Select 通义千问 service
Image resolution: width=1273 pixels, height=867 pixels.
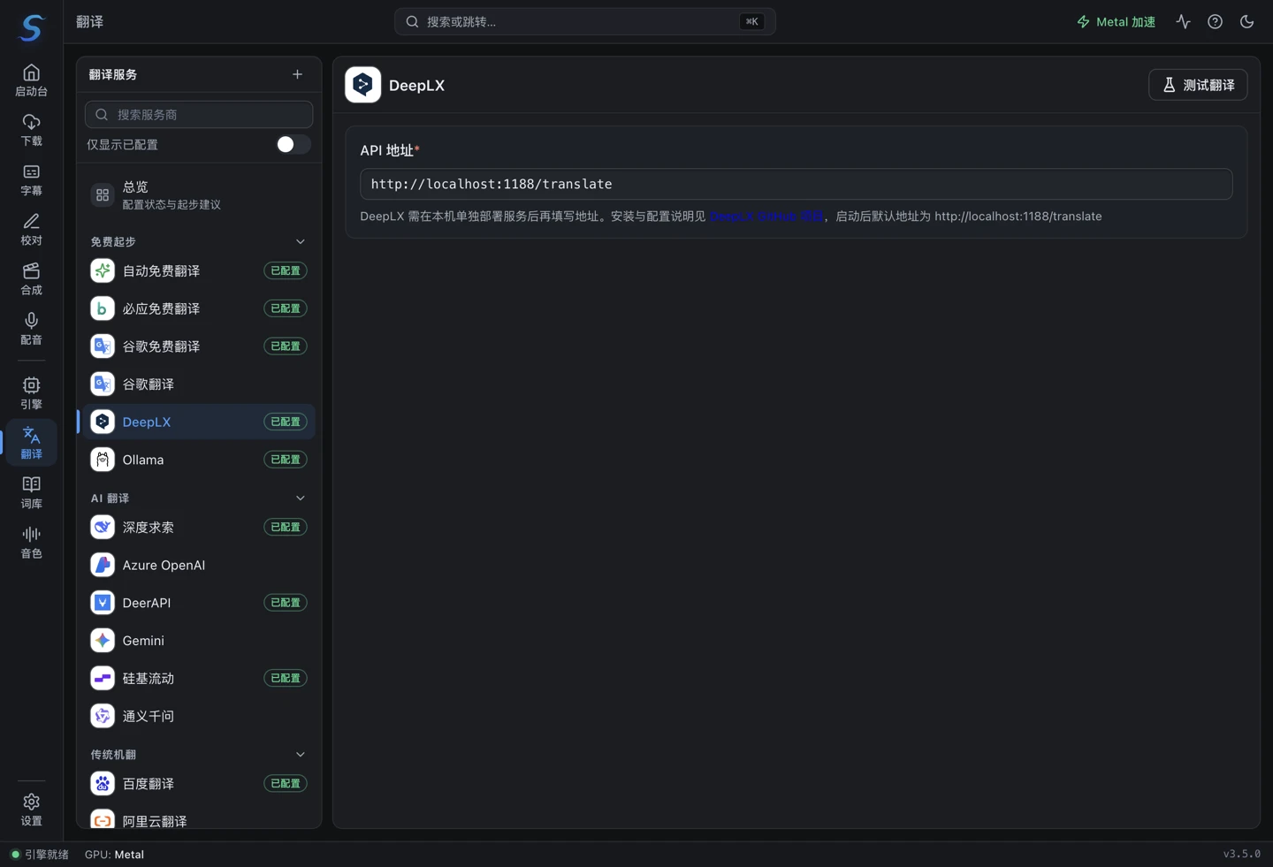pyautogui.click(x=199, y=717)
